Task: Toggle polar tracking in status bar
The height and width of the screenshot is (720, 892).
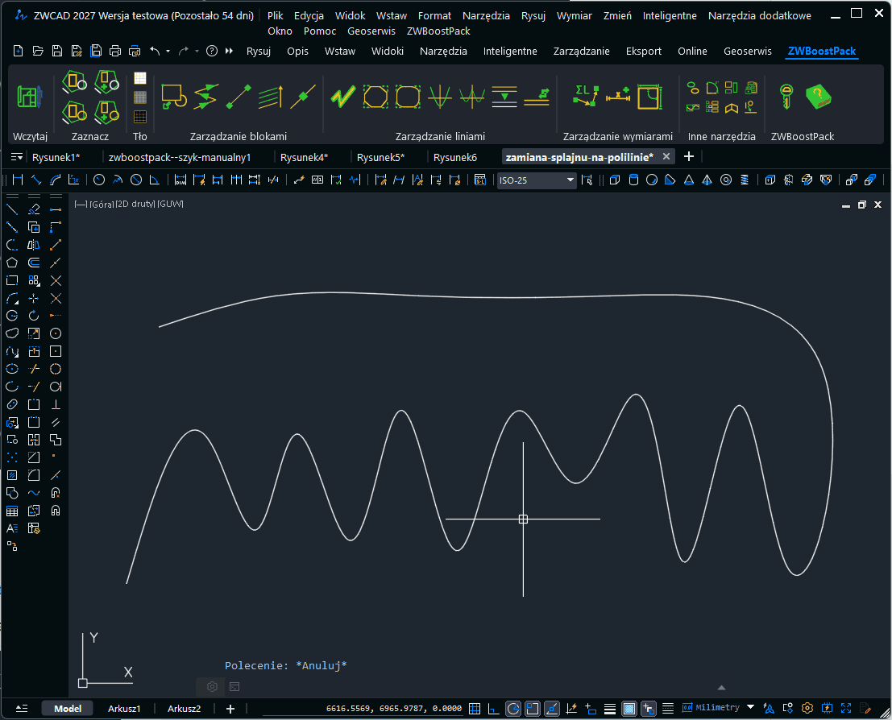Action: (513, 709)
